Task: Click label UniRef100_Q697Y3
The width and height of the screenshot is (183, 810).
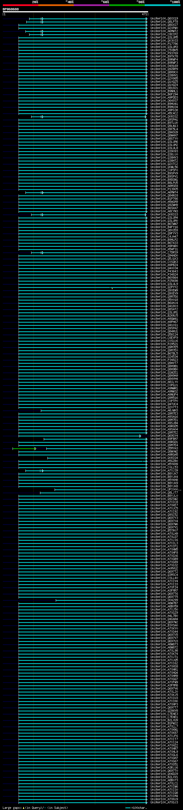Action: click(x=164, y=518)
